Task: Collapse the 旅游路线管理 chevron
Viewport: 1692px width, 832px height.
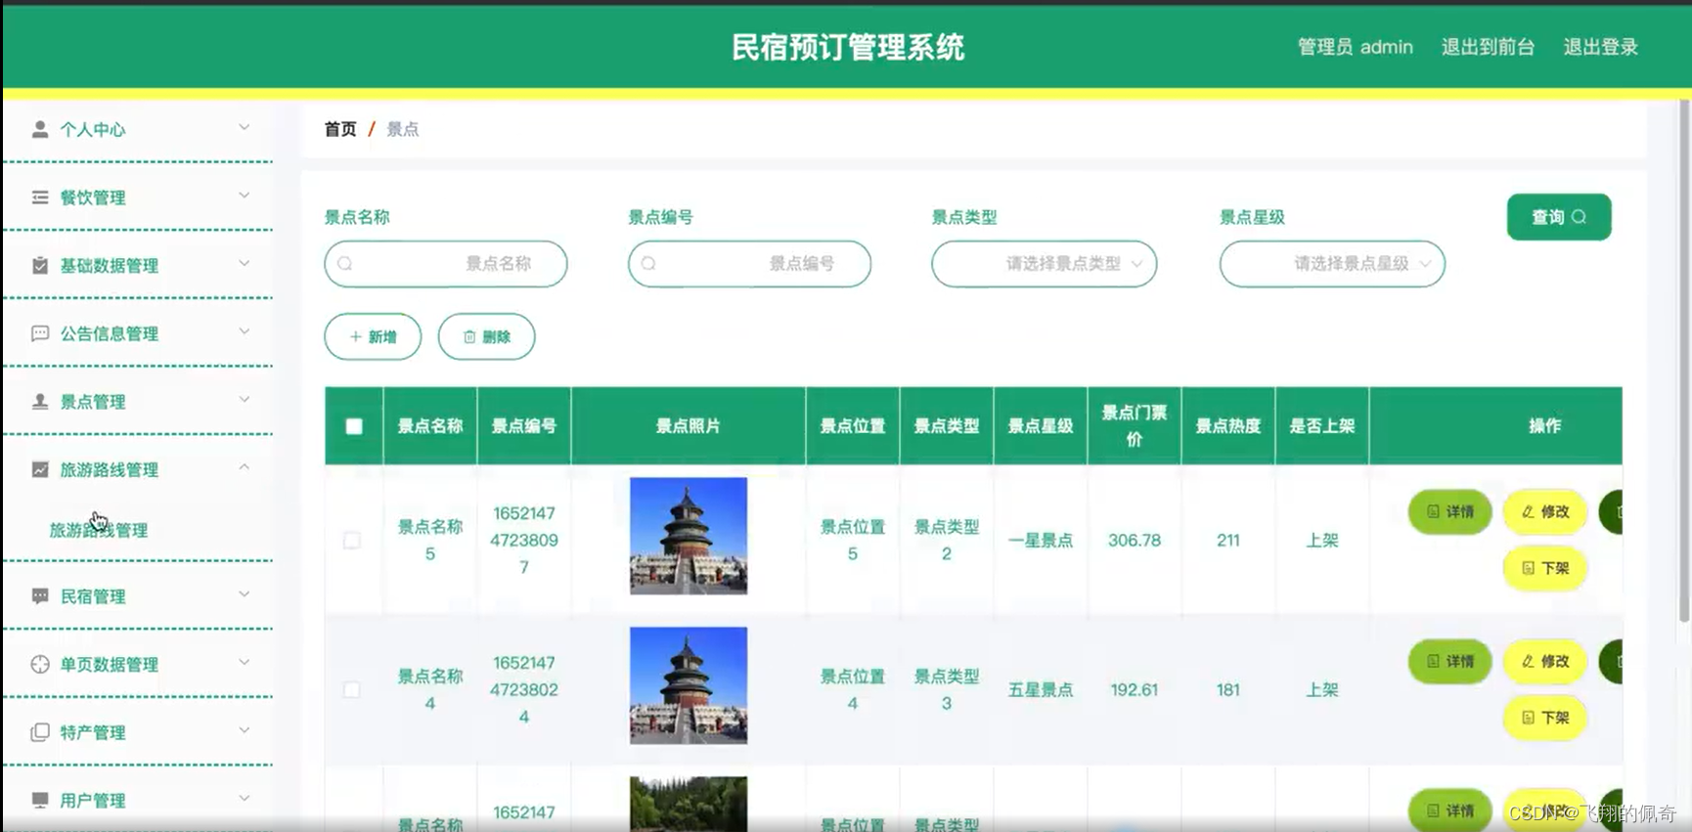Action: [x=245, y=467]
